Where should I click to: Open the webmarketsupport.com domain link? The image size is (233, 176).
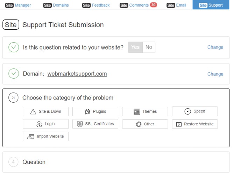77,74
